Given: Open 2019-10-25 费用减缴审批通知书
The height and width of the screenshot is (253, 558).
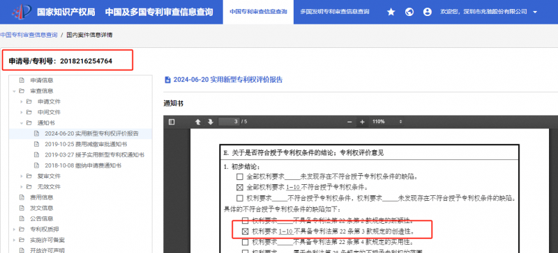Looking at the screenshot, I should point(86,144).
